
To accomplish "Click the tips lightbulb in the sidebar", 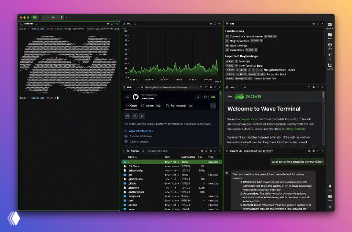I will (x=330, y=187).
